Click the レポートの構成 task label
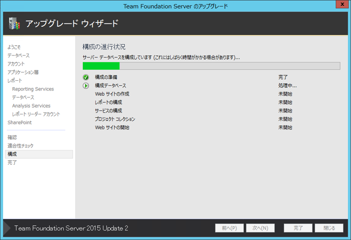The height and width of the screenshot is (240, 351). 108,102
